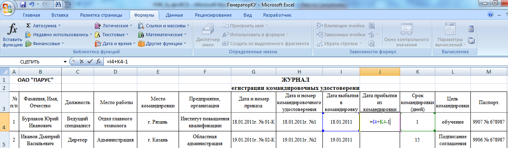
Task: Click cell with ОАО "ПАРУС"
Action: 35,80
